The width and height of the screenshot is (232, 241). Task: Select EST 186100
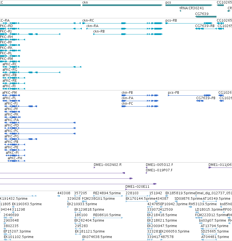coord(77,218)
